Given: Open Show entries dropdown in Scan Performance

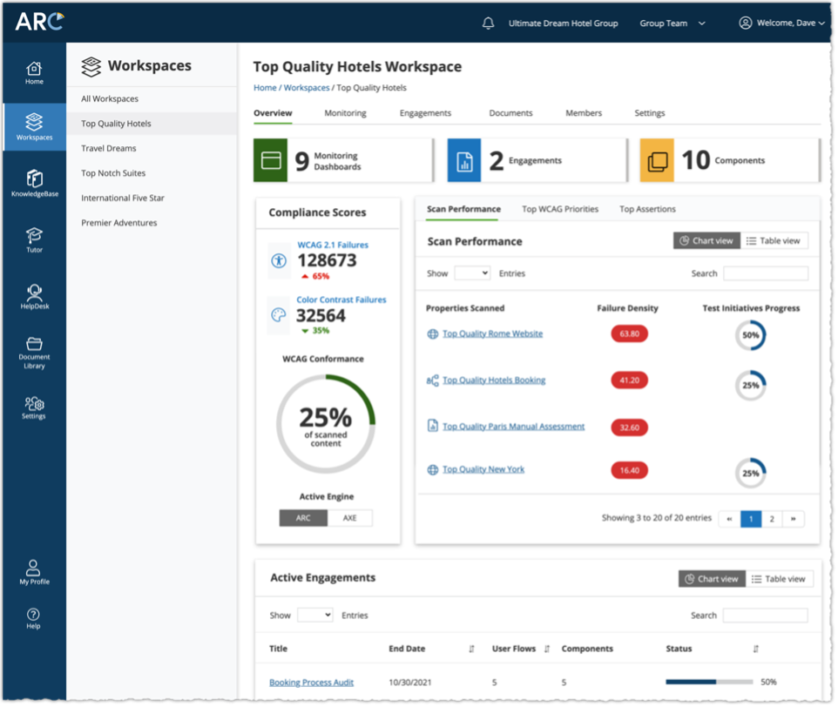Looking at the screenshot, I should click(472, 273).
